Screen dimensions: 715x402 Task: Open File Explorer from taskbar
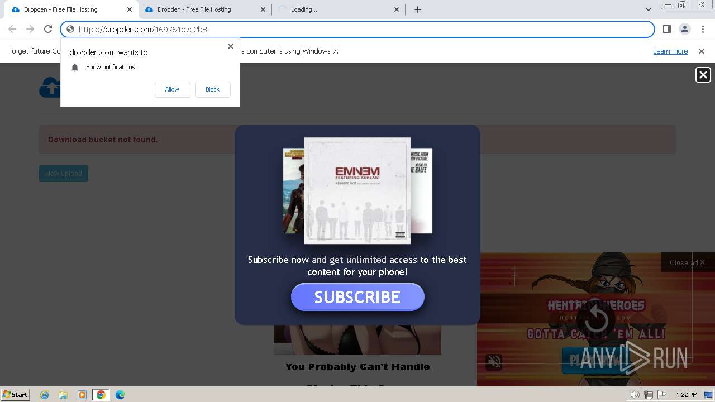click(63, 395)
